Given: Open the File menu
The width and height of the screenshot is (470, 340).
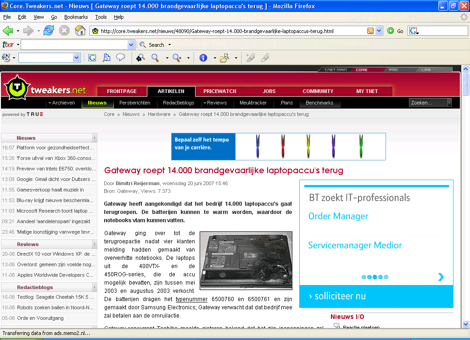Looking at the screenshot, I should pyautogui.click(x=6, y=17).
